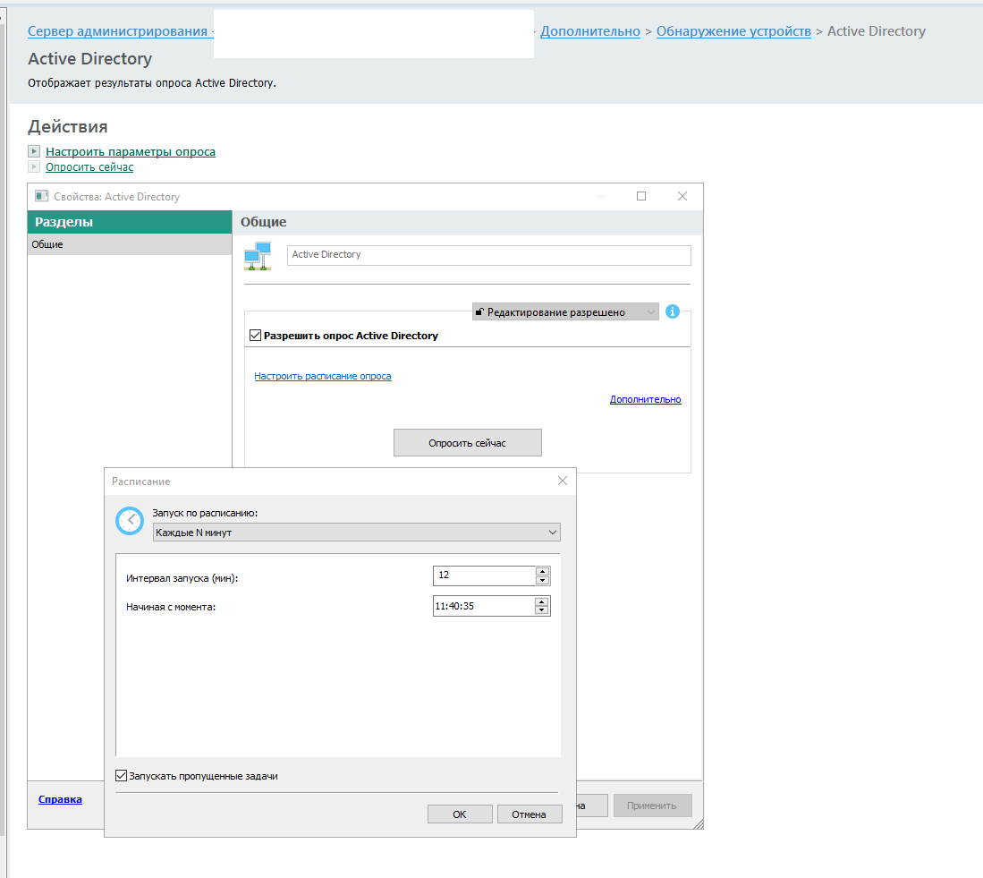Viewport: 983px width, 878px height.
Task: Click Настроить расписание опроса link
Action: (322, 376)
